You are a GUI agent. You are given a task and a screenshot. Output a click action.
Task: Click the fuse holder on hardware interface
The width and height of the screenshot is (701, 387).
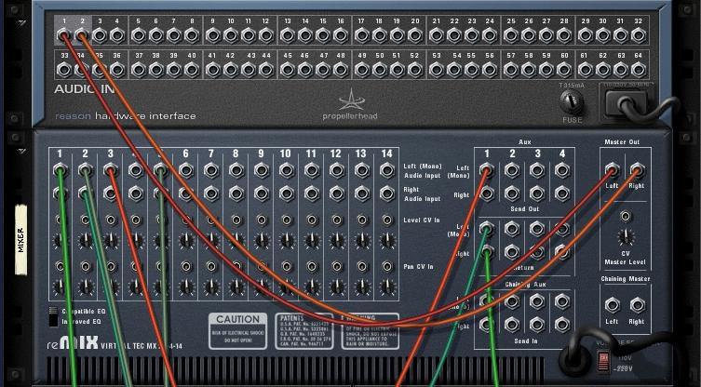tap(572, 102)
